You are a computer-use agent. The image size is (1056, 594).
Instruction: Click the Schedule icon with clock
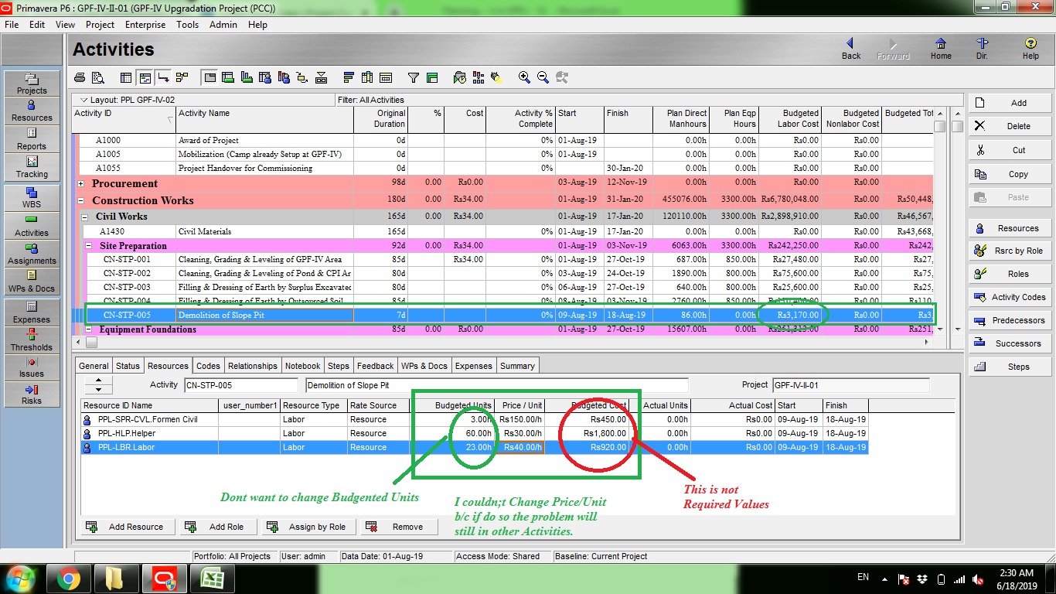(460, 77)
